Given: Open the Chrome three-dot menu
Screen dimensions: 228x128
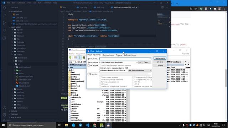Looking at the screenshot, I should [x=224, y=9].
